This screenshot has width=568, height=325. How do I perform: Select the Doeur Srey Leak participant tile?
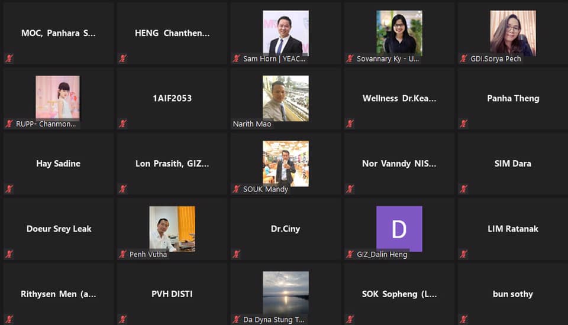pos(59,229)
